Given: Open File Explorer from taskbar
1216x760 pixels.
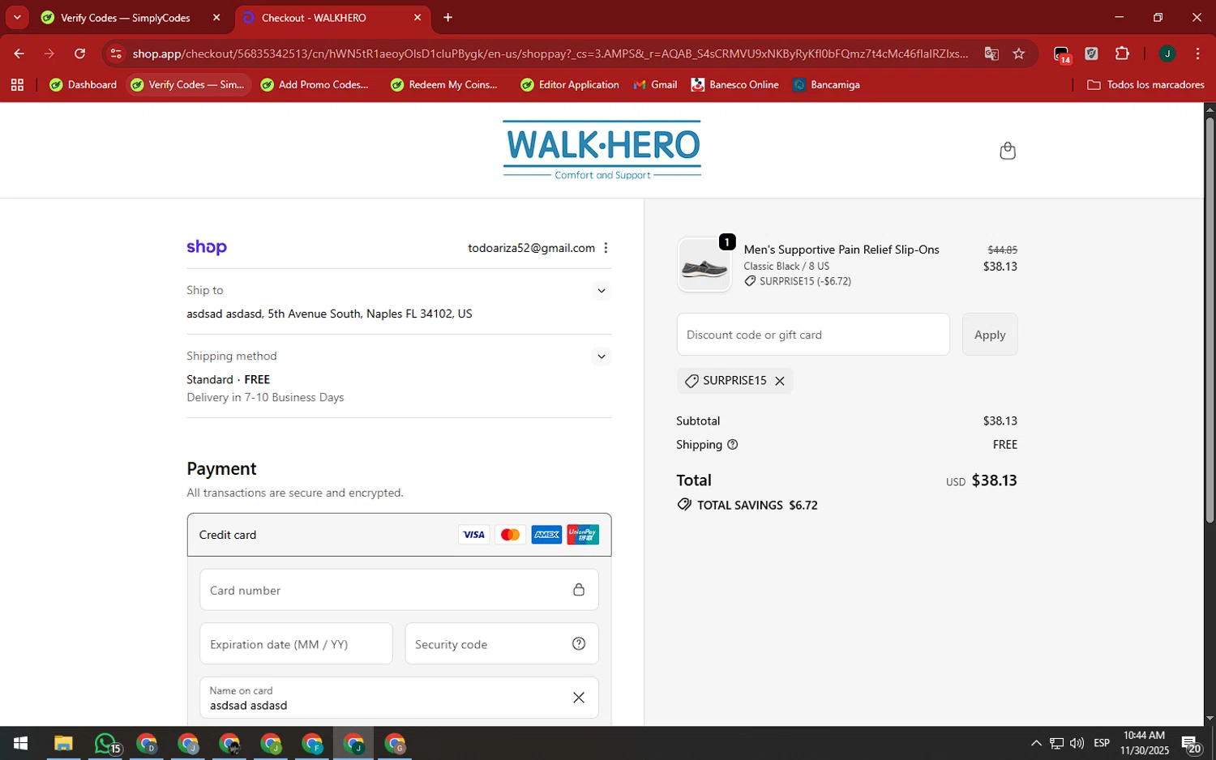Looking at the screenshot, I should [63, 743].
